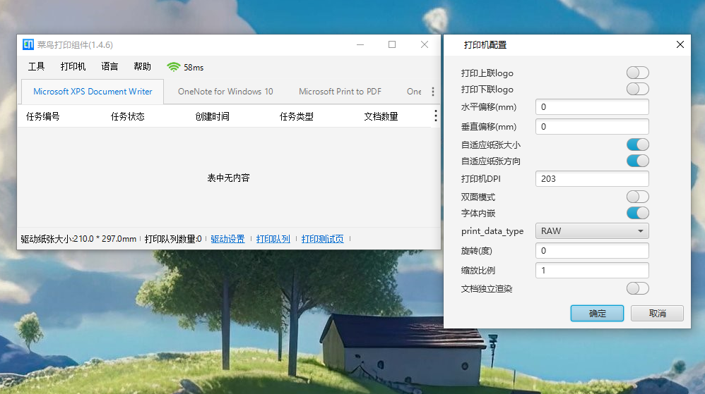Turn off 自适应纸张大小 toggle
Image resolution: width=705 pixels, height=394 pixels.
click(636, 144)
